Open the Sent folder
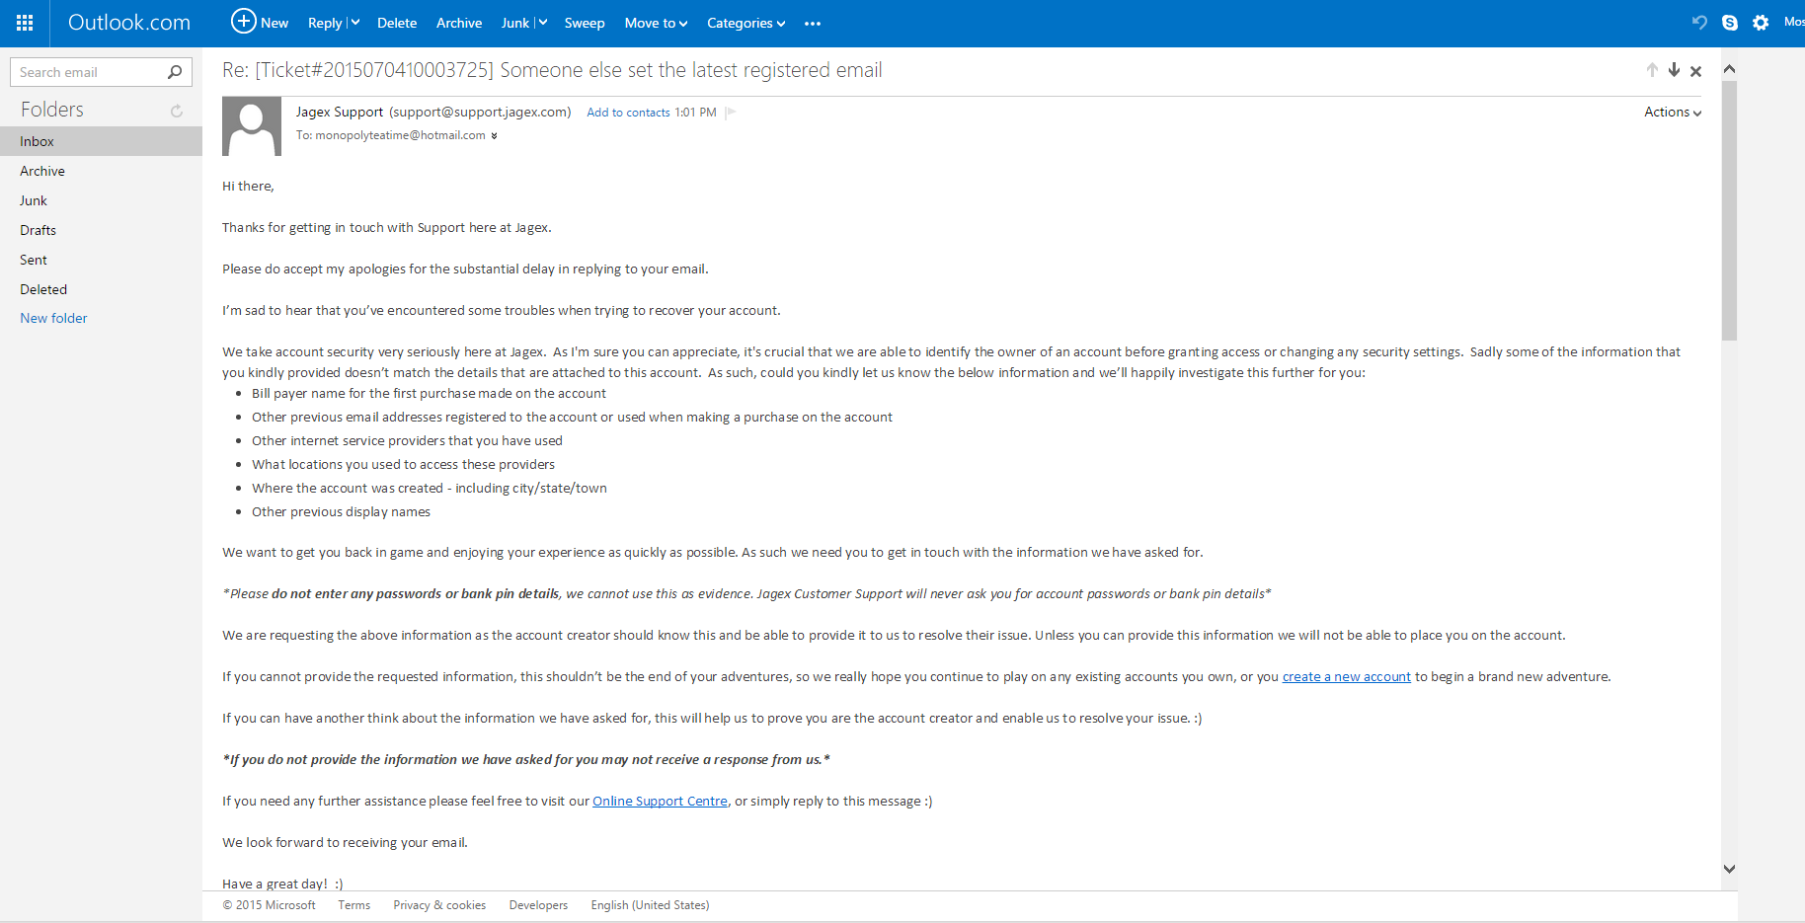This screenshot has width=1805, height=923. coord(101,260)
